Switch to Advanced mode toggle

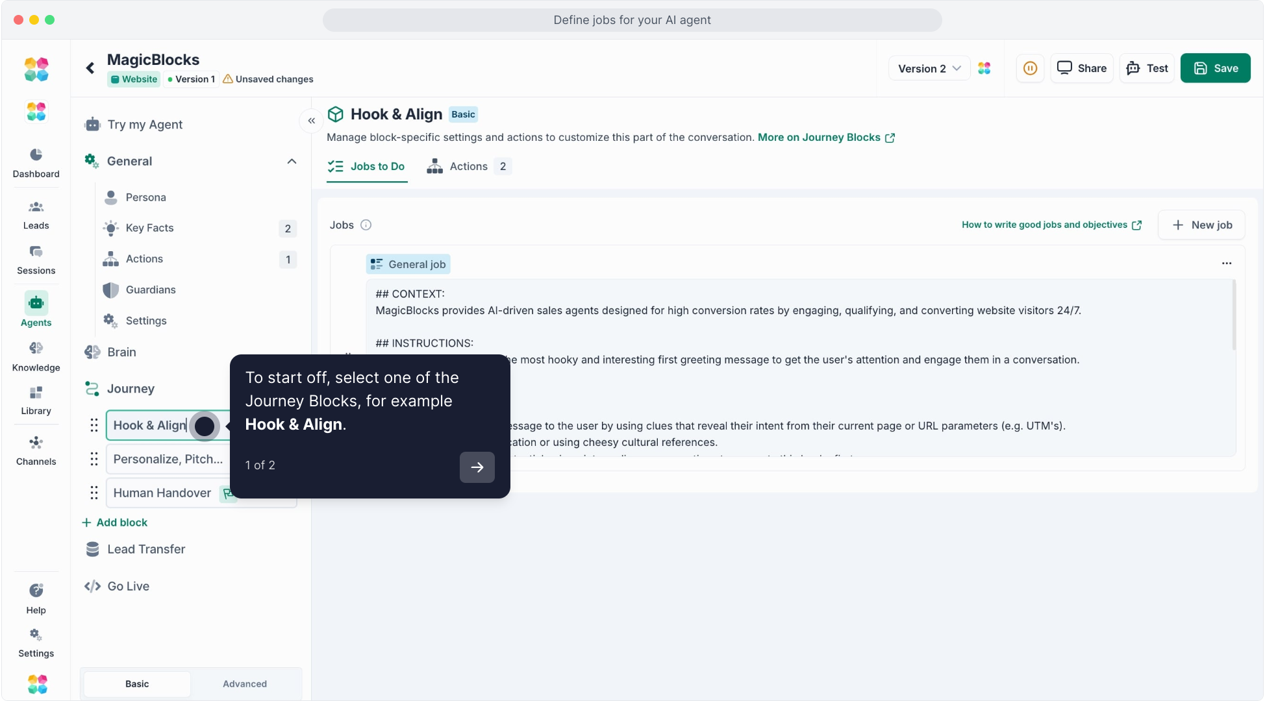point(245,683)
